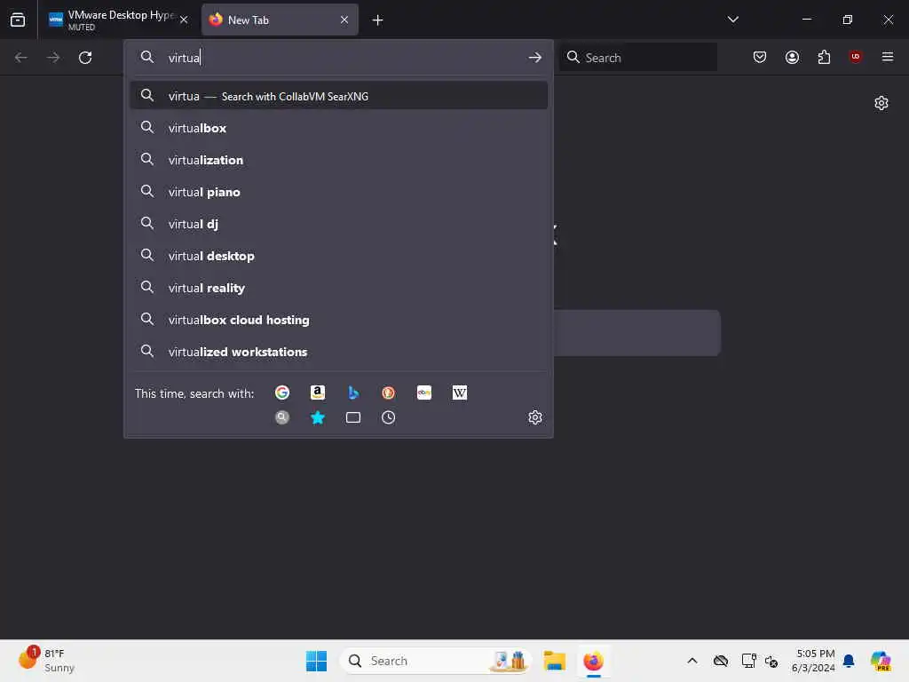
Task: Search with Wikipedia engine icon
Action: (x=459, y=393)
